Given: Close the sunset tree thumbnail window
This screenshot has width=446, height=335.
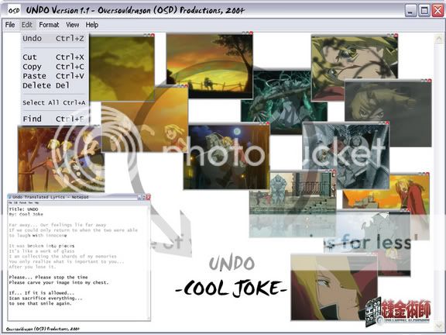Looking at the screenshot, I should (251, 33).
